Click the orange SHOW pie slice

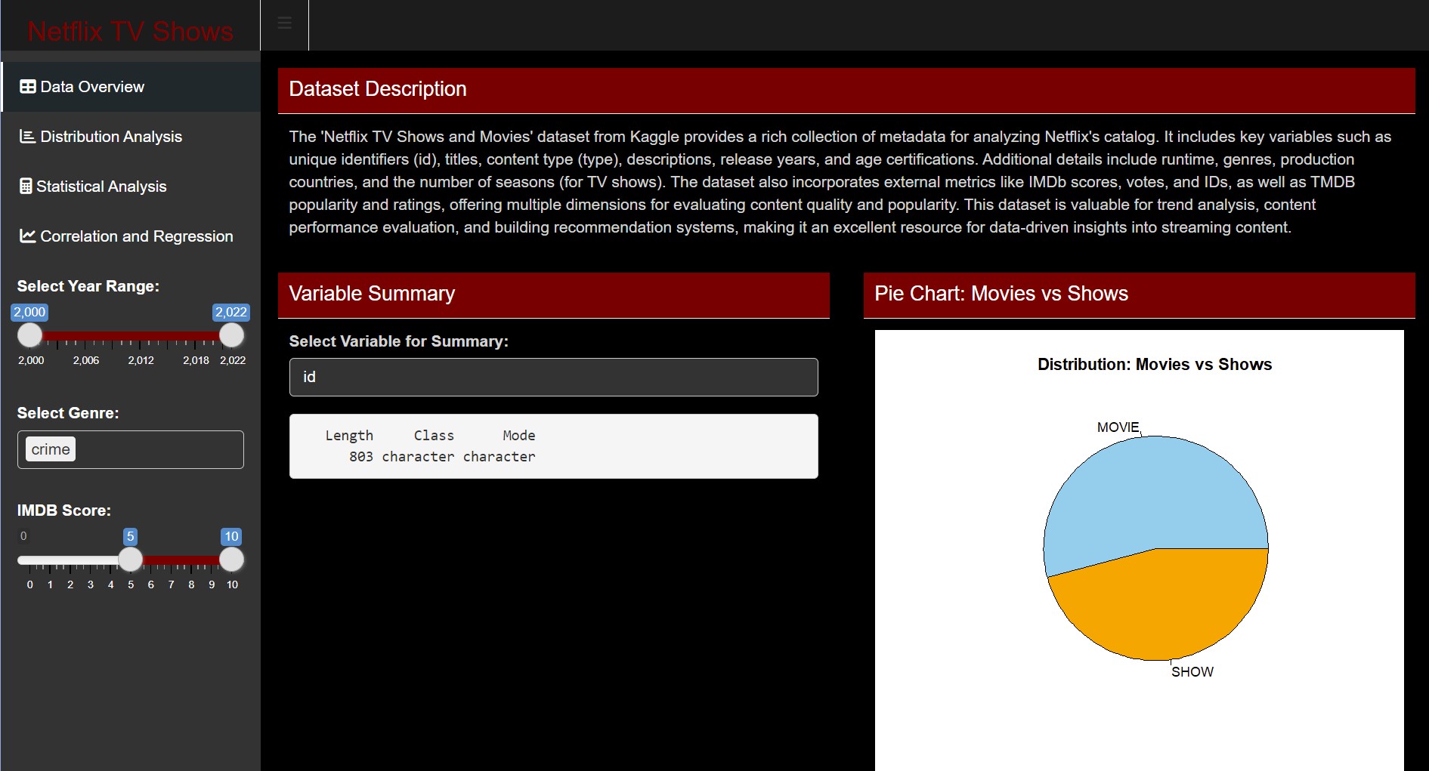tap(1164, 604)
